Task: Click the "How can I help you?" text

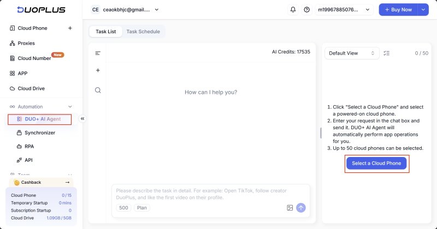Action: tap(211, 92)
